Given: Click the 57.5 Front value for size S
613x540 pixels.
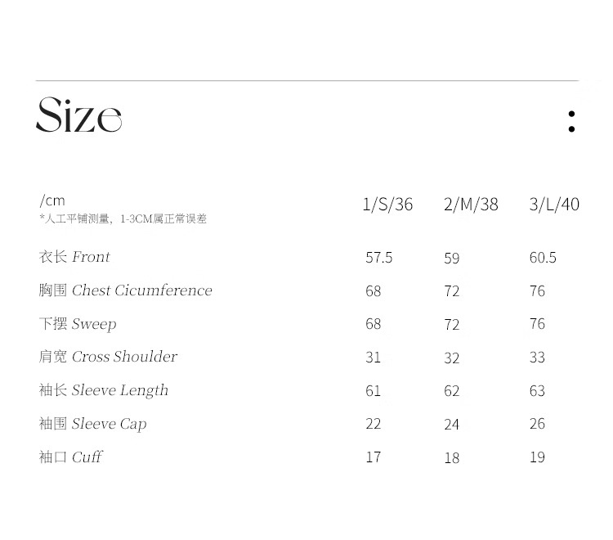Looking at the screenshot, I should [x=379, y=258].
